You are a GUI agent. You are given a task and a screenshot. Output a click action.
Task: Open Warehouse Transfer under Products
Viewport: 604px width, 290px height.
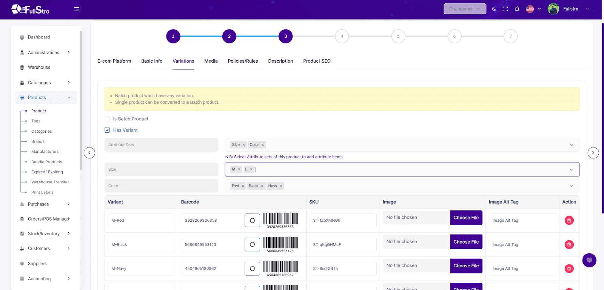click(50, 182)
